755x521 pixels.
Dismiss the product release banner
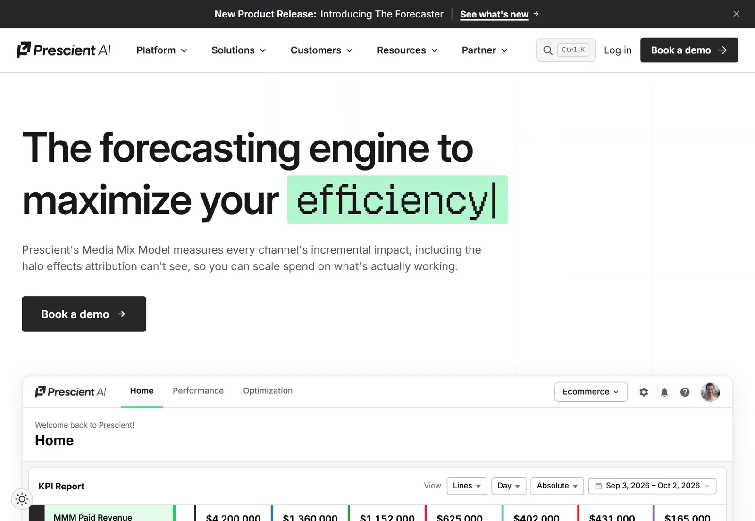coord(736,14)
